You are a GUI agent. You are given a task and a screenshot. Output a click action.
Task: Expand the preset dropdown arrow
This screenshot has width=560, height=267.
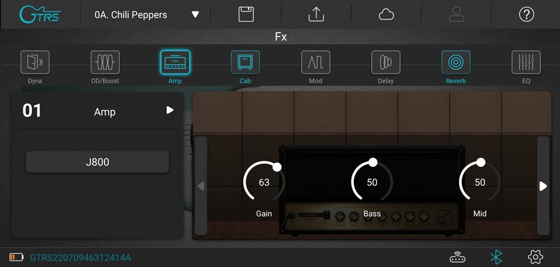[x=195, y=15]
